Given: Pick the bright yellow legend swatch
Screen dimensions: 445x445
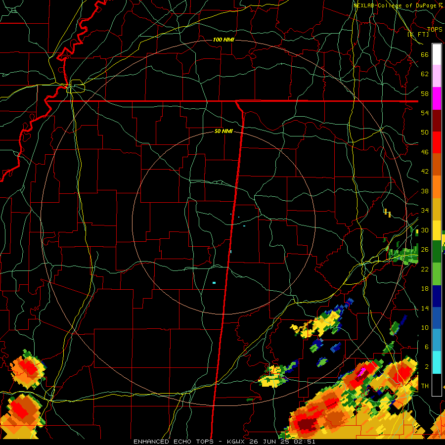Looking at the screenshot, I should (437, 230).
